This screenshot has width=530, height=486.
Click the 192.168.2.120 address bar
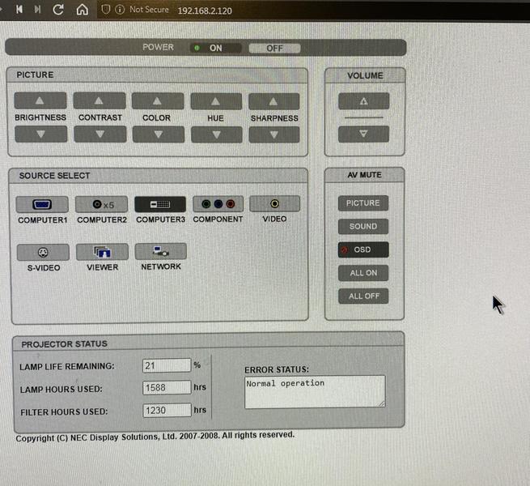tap(205, 11)
